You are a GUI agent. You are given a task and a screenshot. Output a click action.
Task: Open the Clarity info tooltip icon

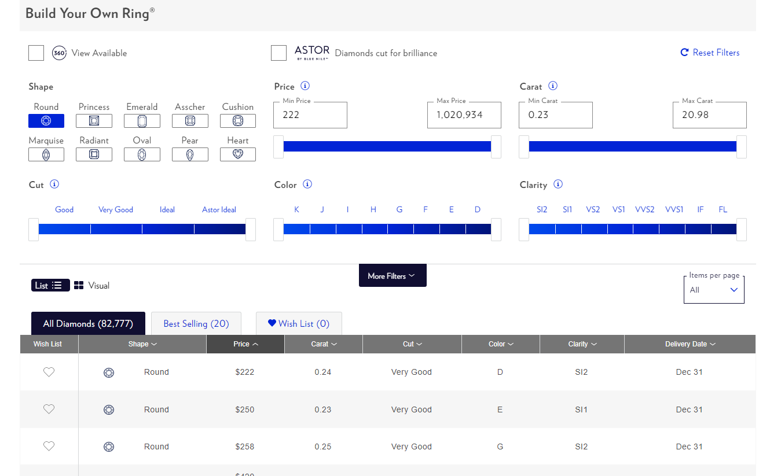coord(558,184)
